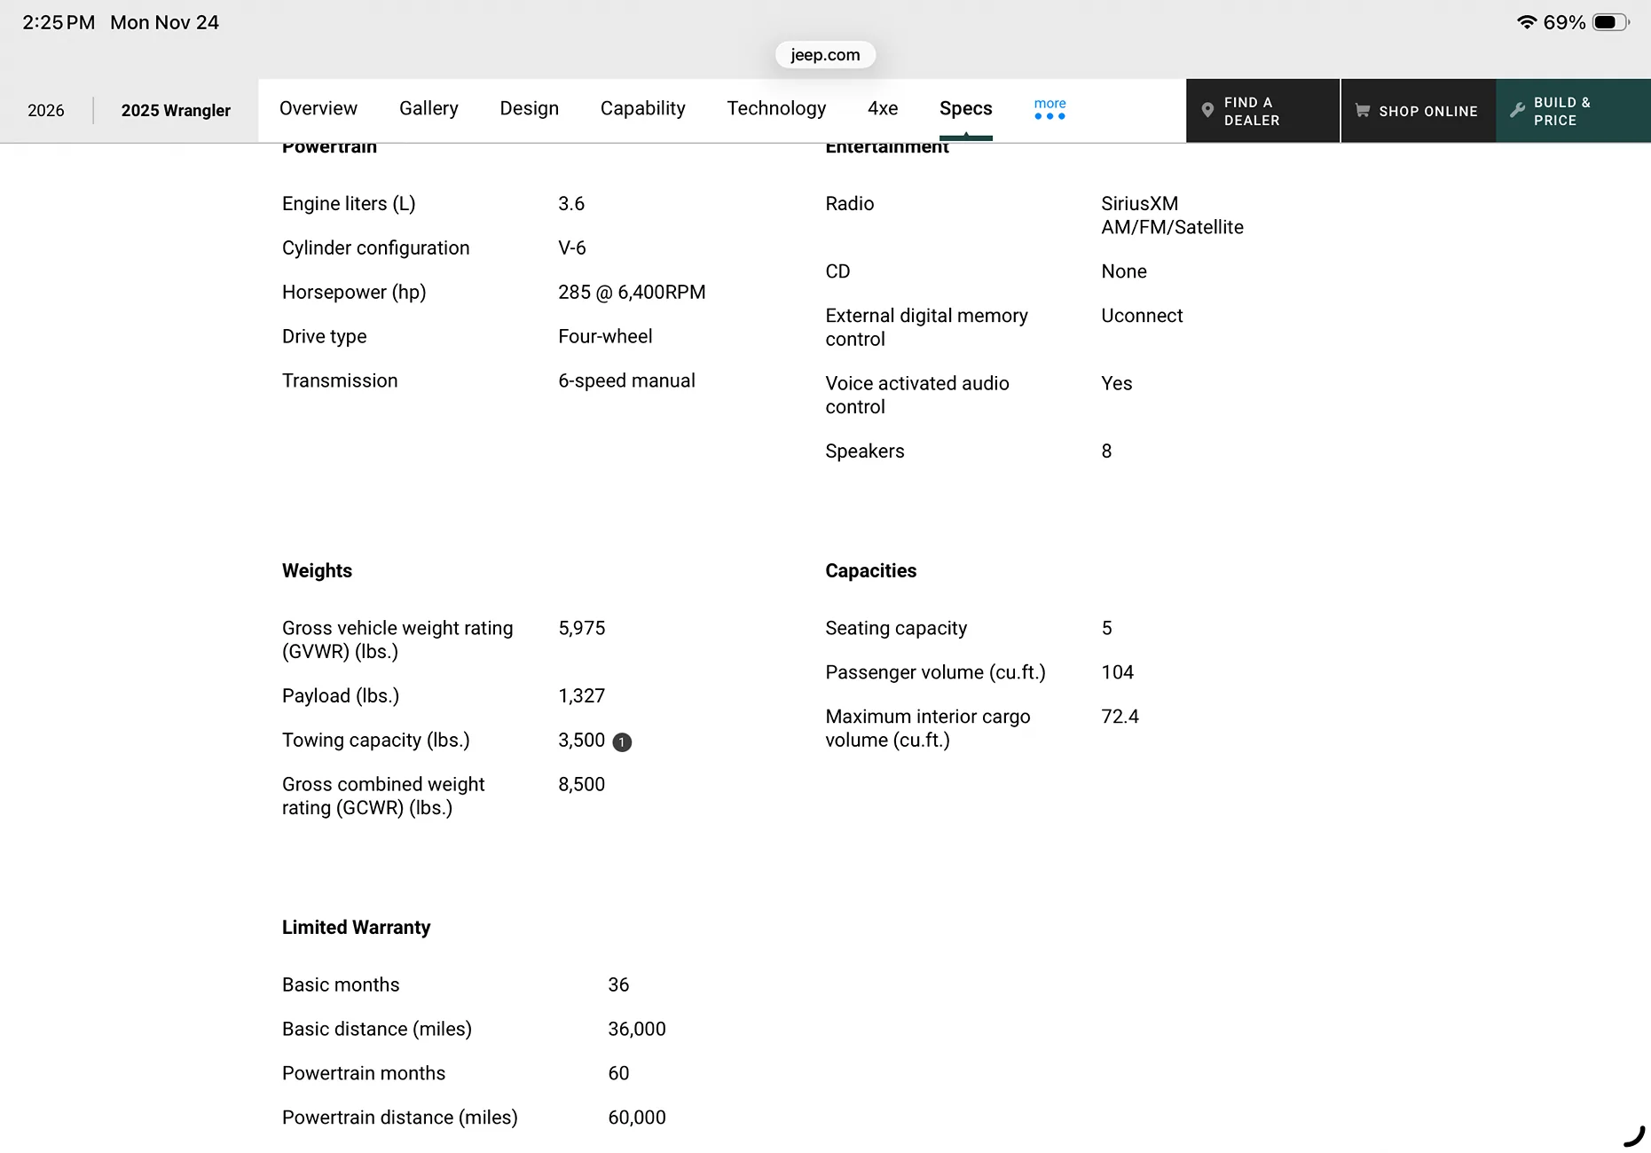Select the 4xe tab
The width and height of the screenshot is (1651, 1153).
[883, 108]
